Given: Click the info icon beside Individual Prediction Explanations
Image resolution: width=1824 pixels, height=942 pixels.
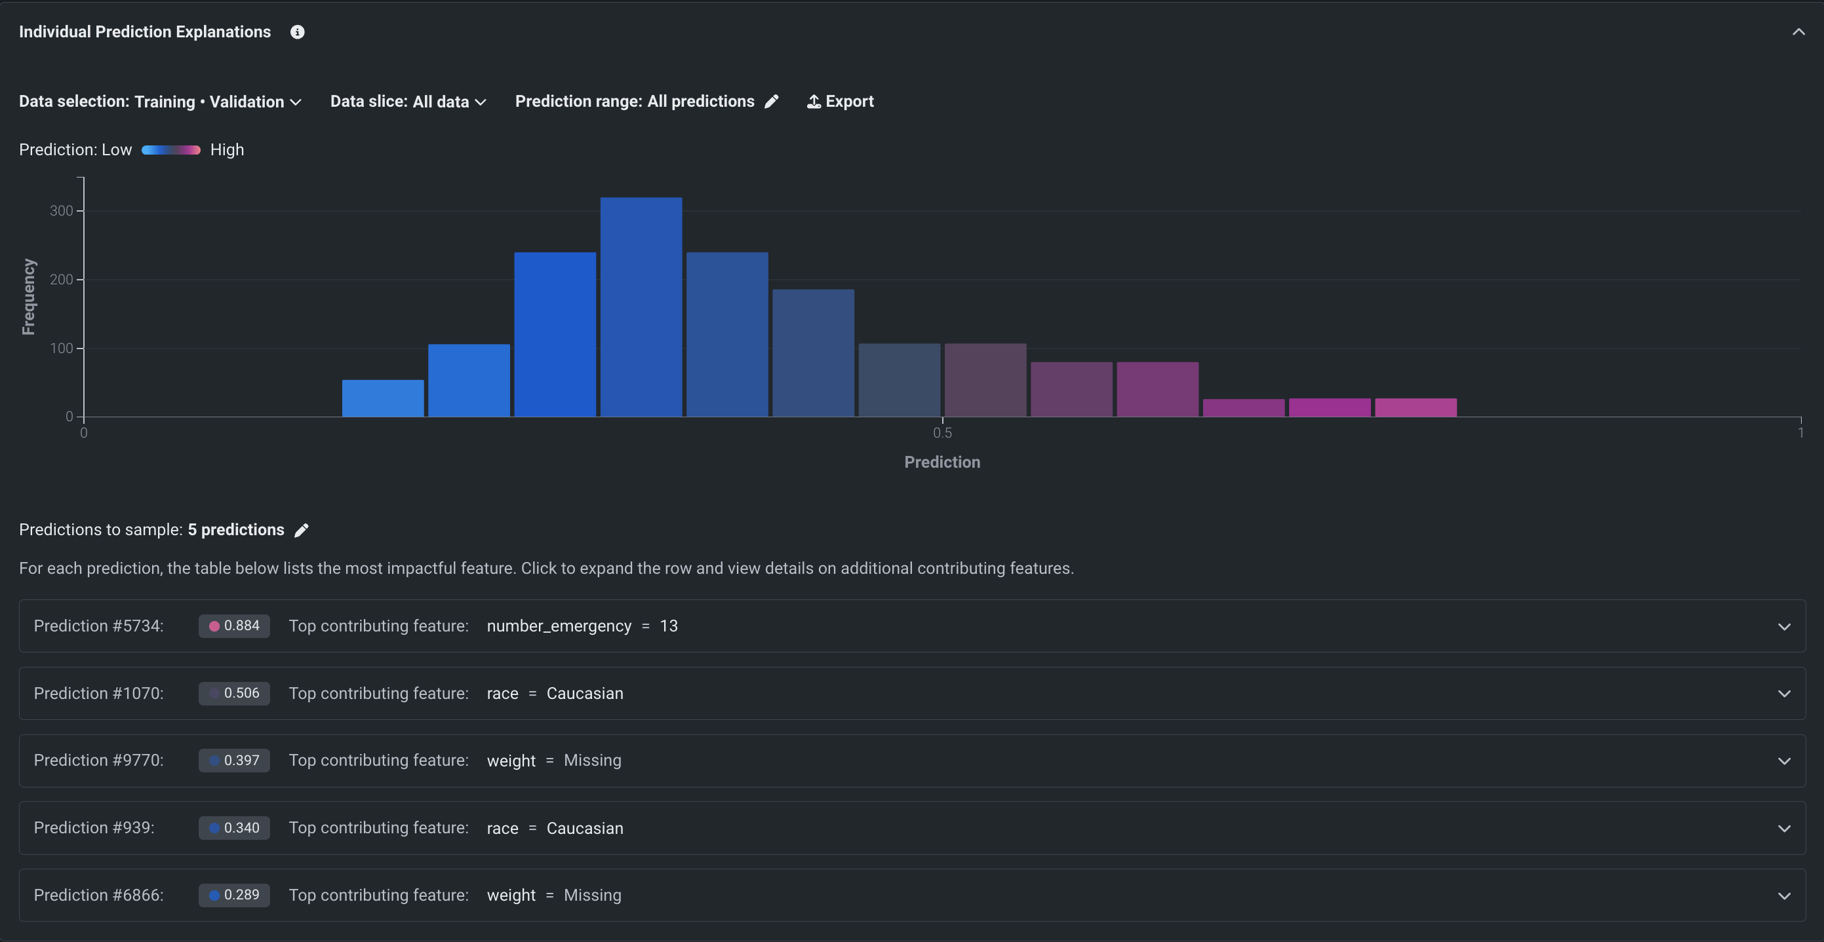Looking at the screenshot, I should [x=298, y=32].
